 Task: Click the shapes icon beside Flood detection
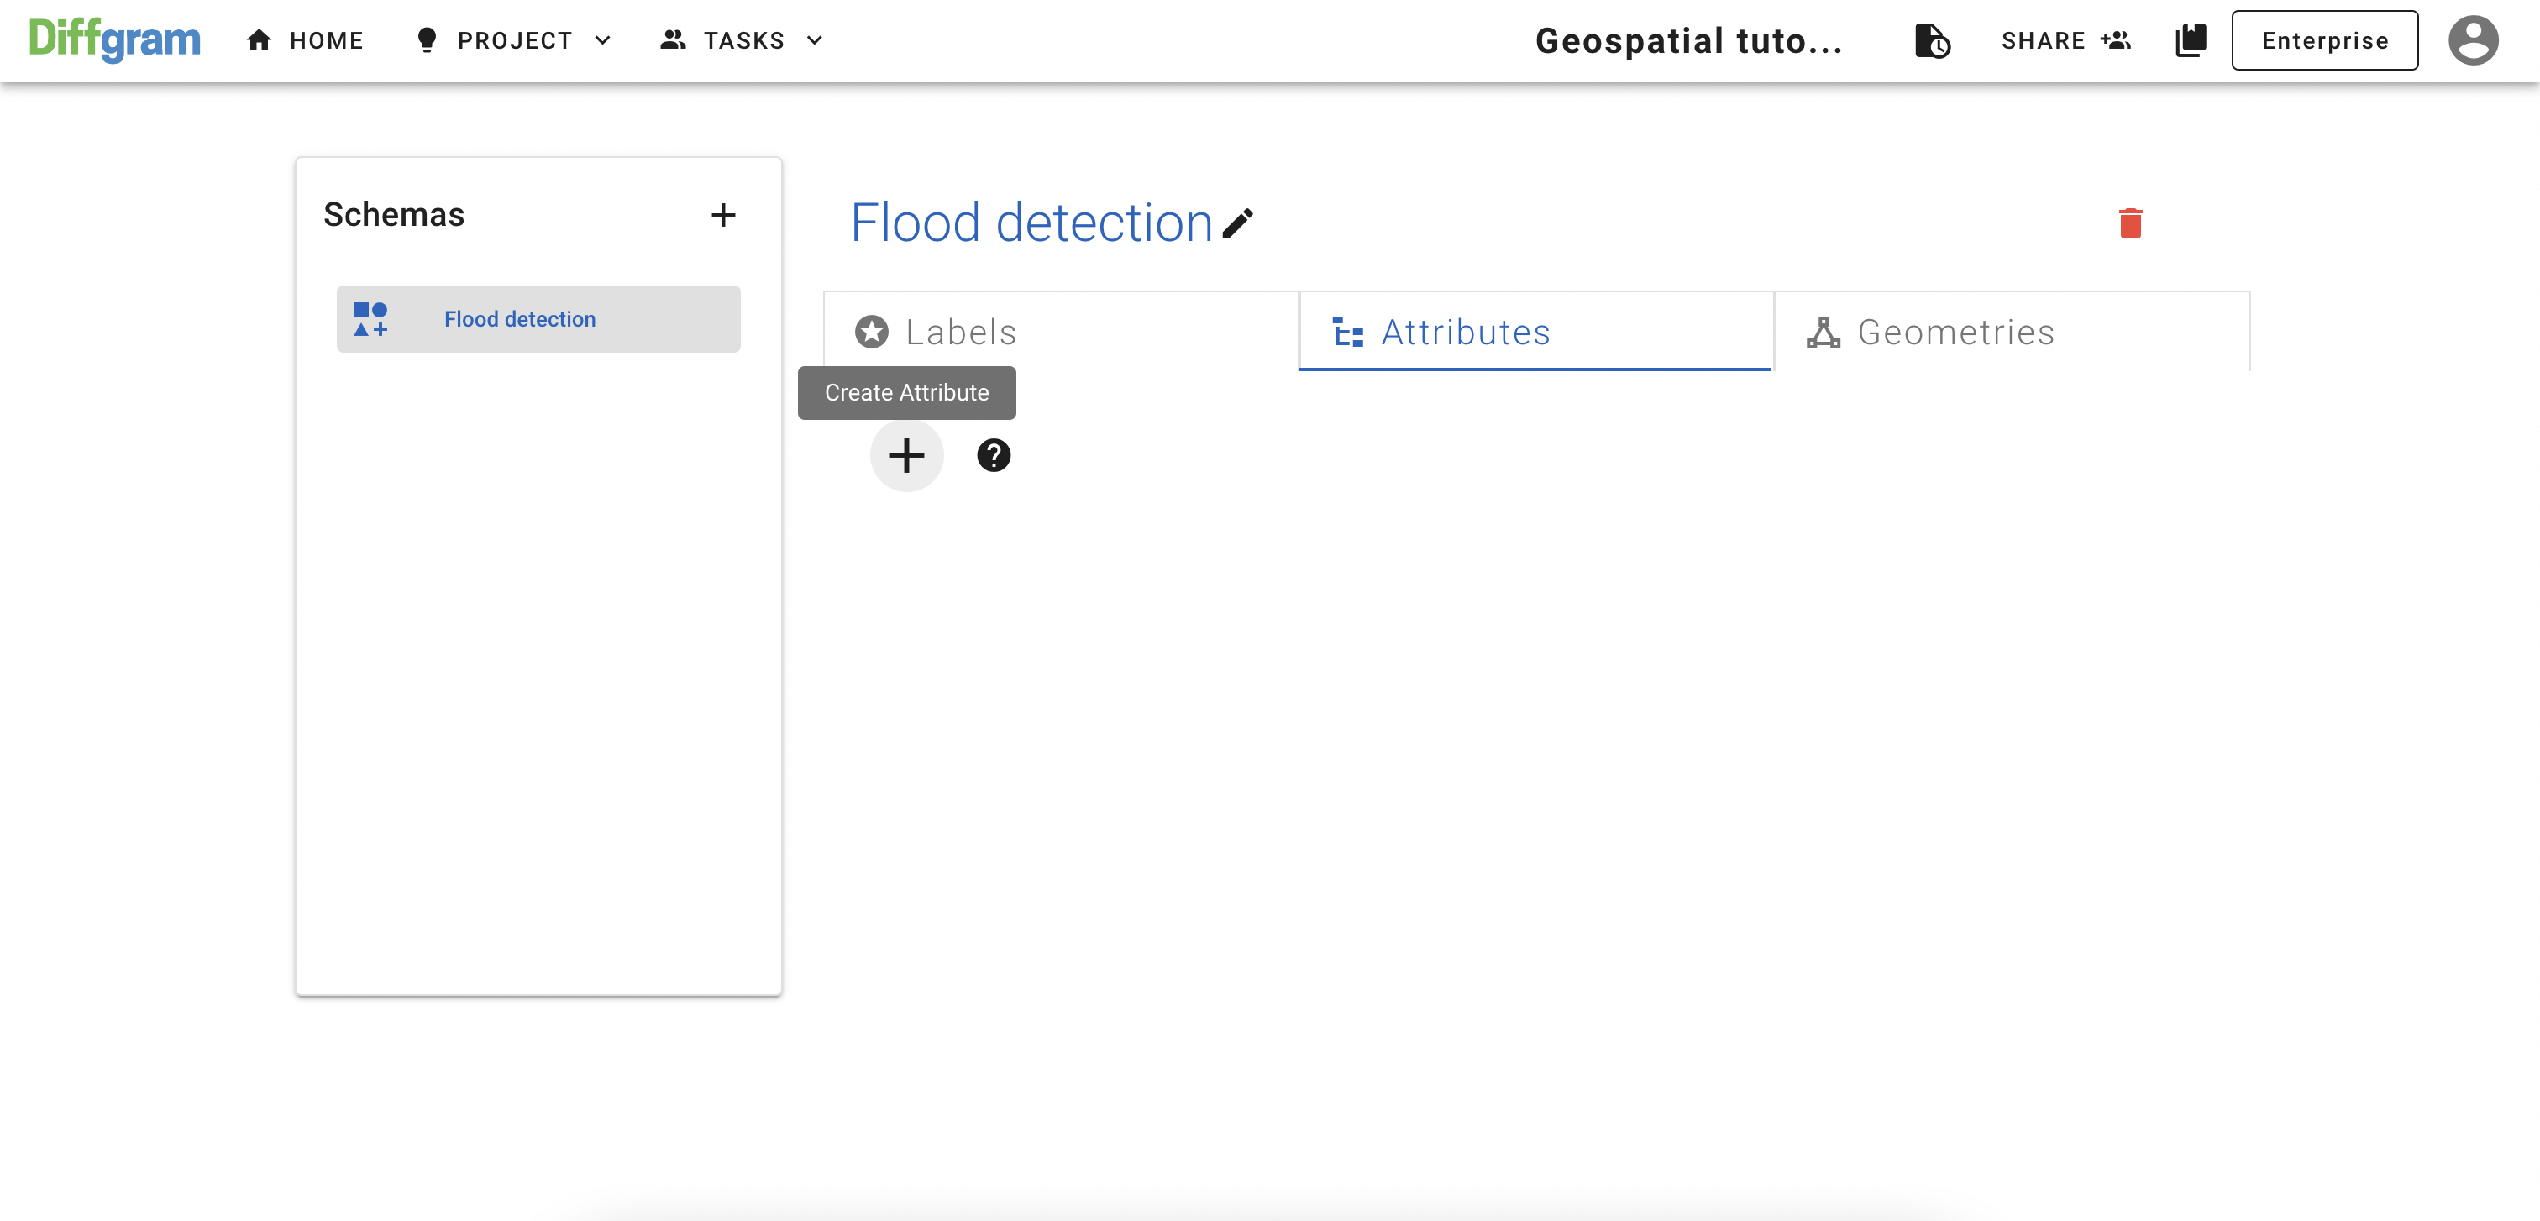click(x=370, y=319)
